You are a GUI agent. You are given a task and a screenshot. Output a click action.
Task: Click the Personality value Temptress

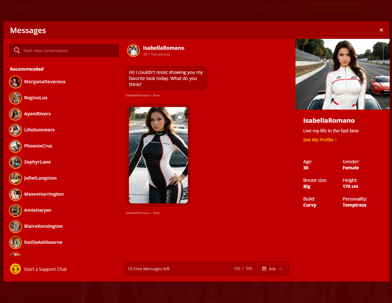click(355, 205)
